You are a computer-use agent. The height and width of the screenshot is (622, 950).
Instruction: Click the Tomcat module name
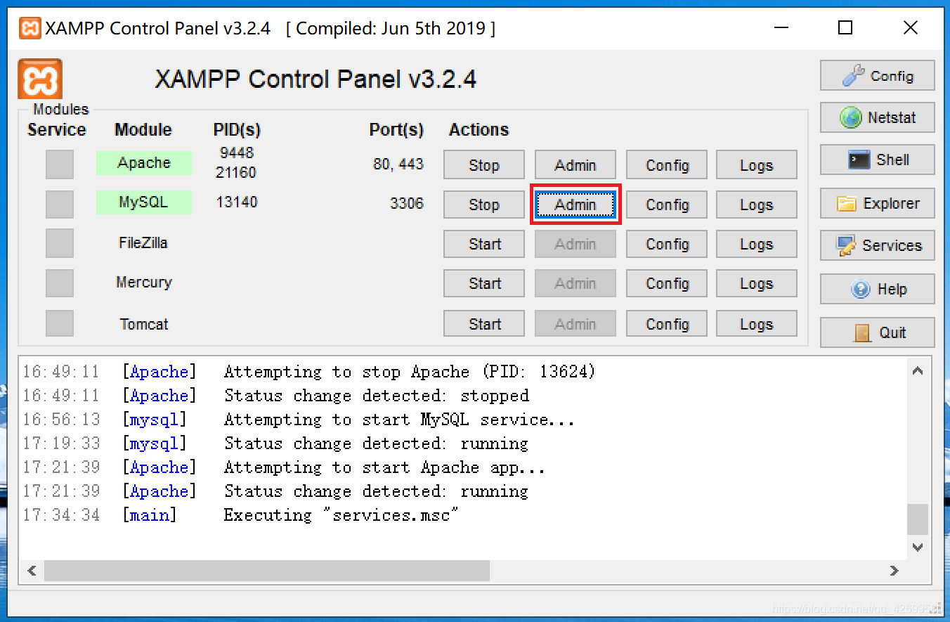[x=144, y=324]
